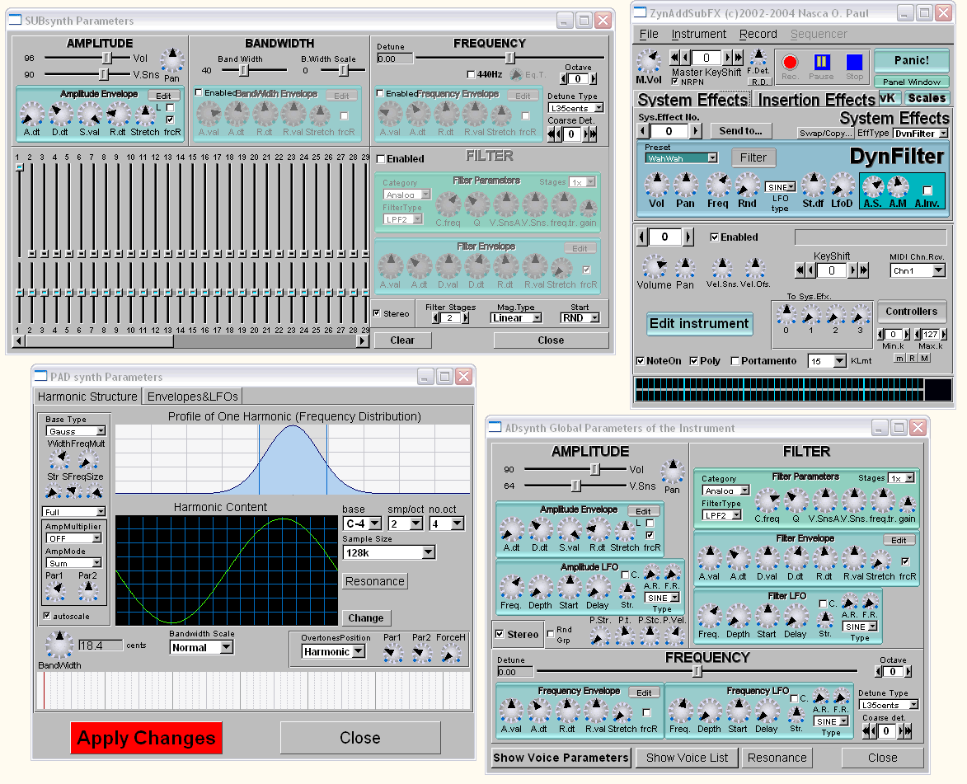Click the part Volume knob
Screen dimensions: 967x784
click(x=655, y=266)
